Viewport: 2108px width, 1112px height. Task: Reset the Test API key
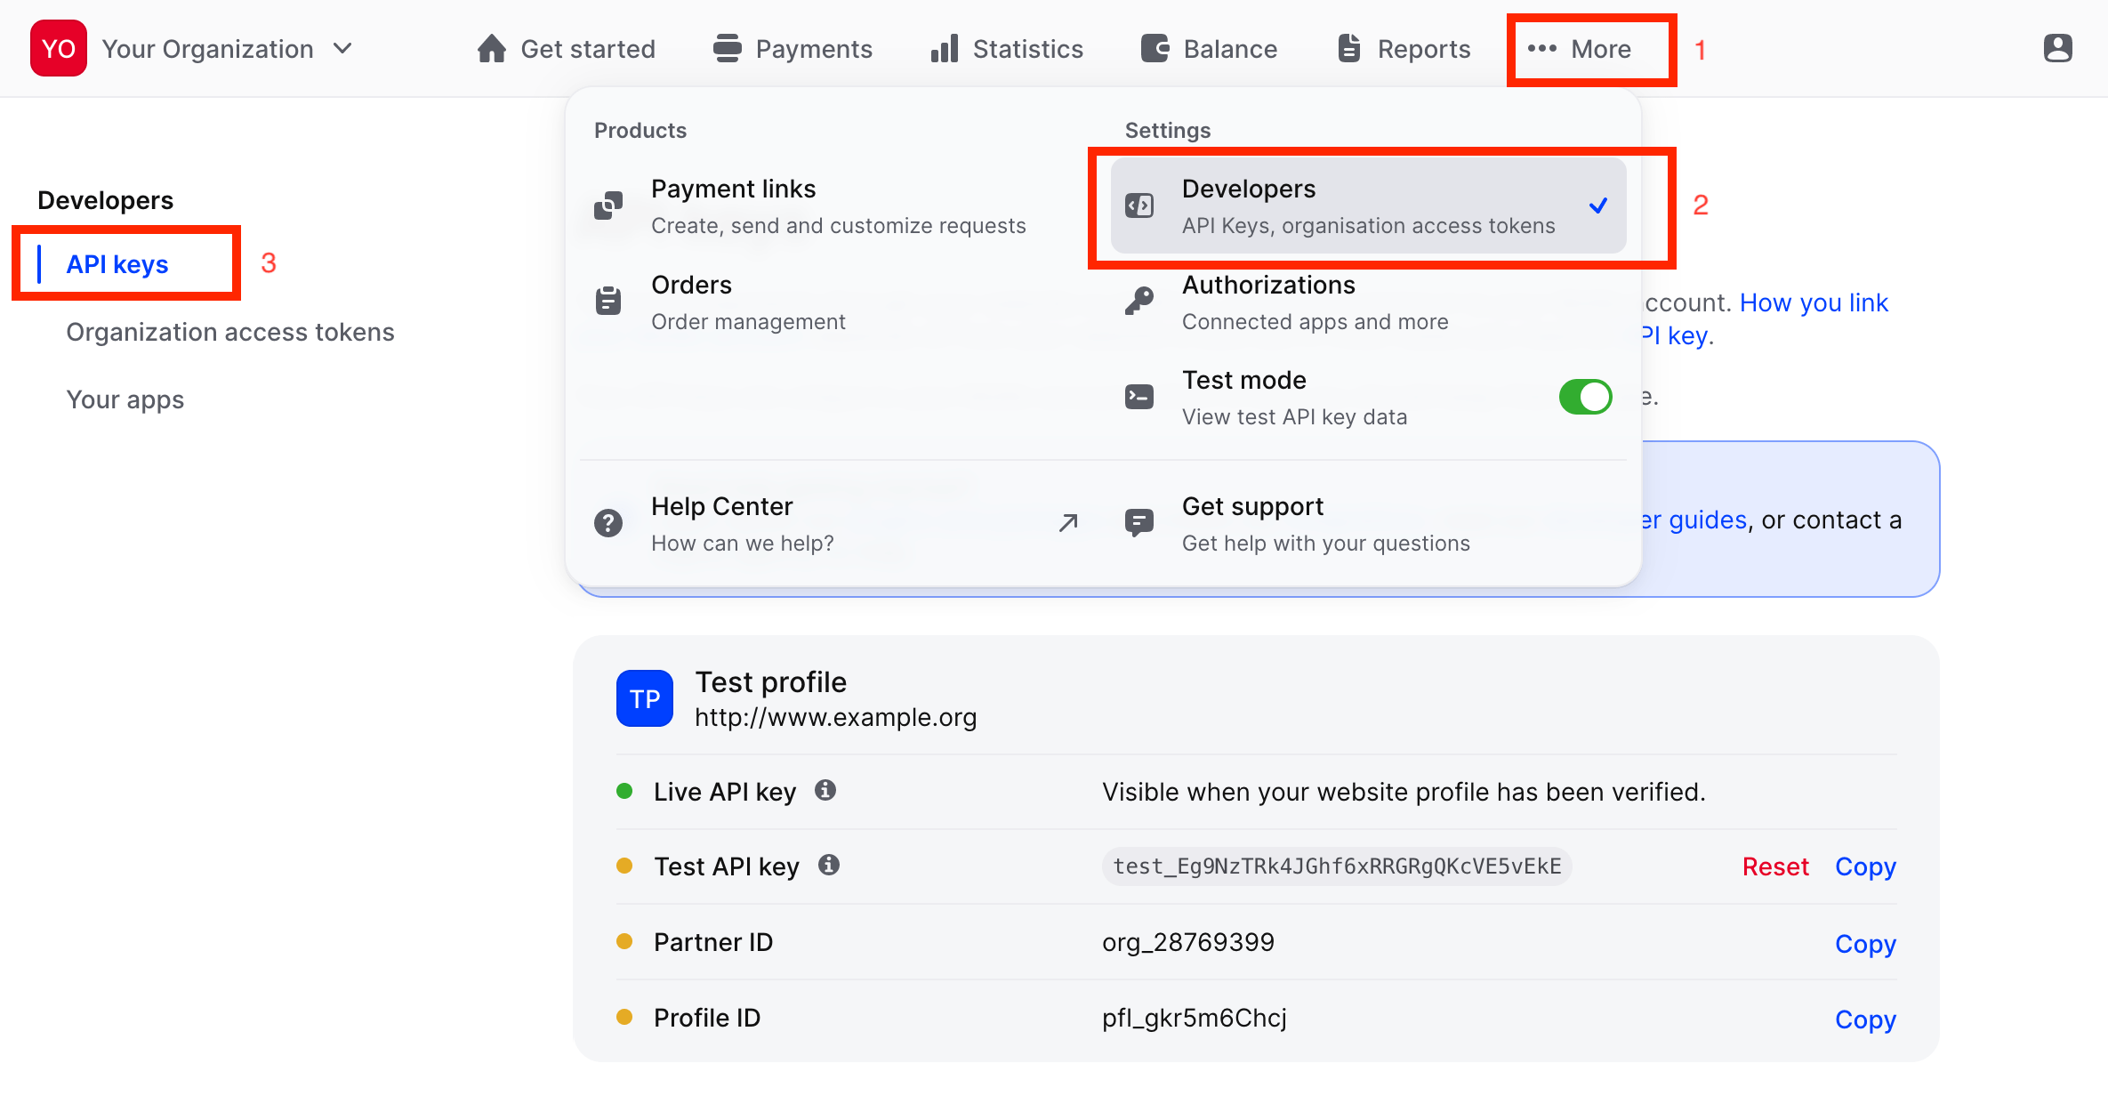point(1774,866)
